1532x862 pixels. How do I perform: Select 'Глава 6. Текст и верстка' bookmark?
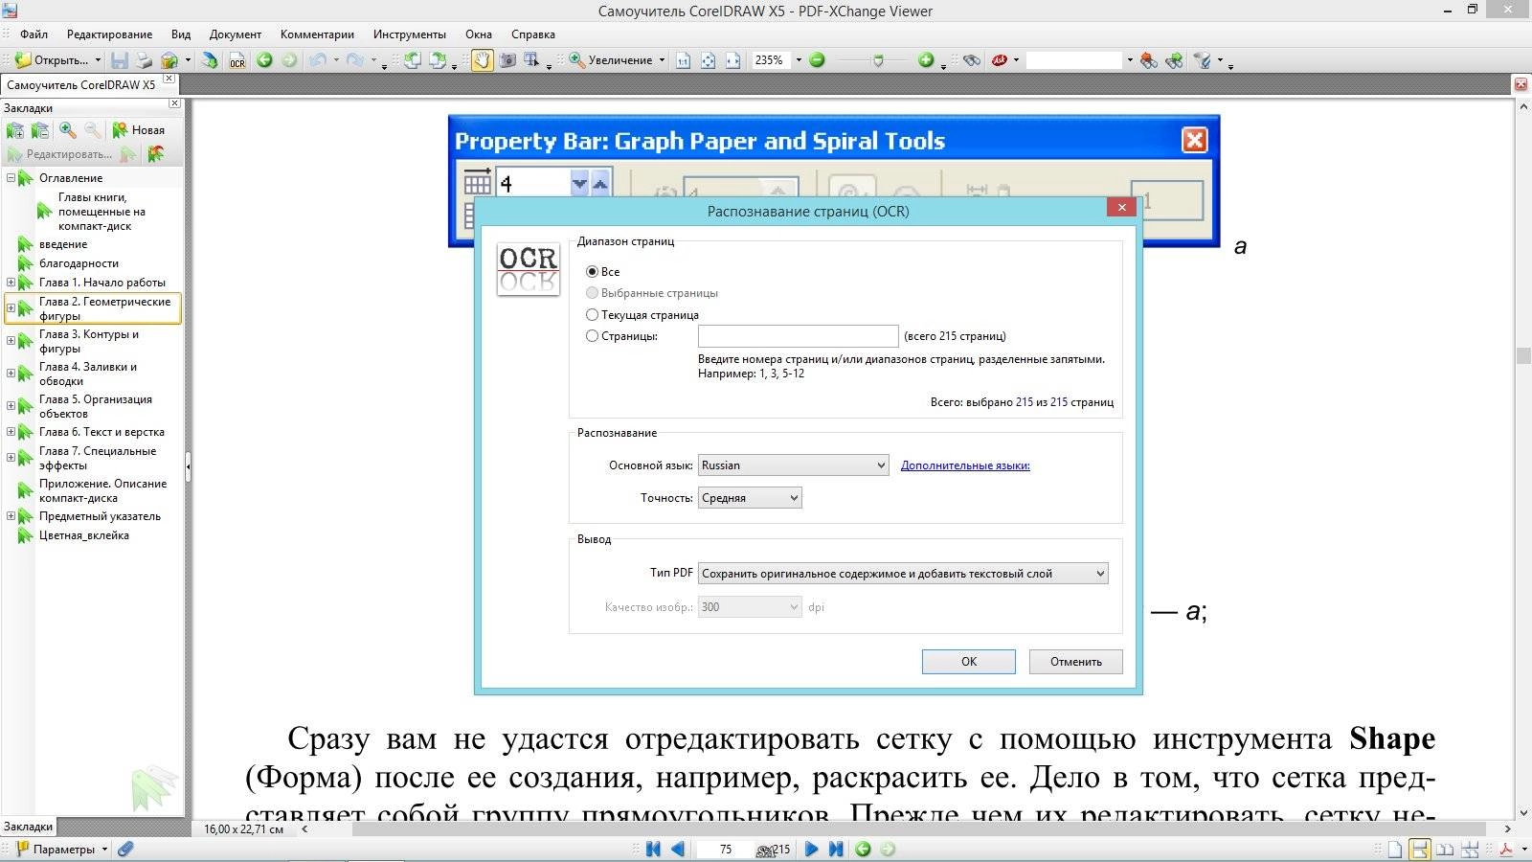[x=101, y=432]
